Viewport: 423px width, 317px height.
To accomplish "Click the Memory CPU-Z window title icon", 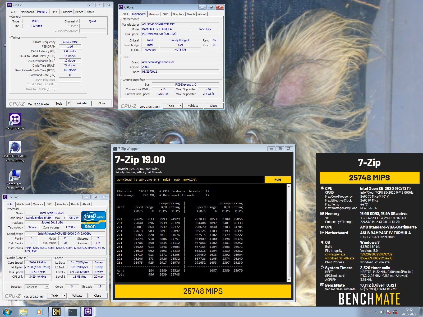I will (x=10, y=5).
